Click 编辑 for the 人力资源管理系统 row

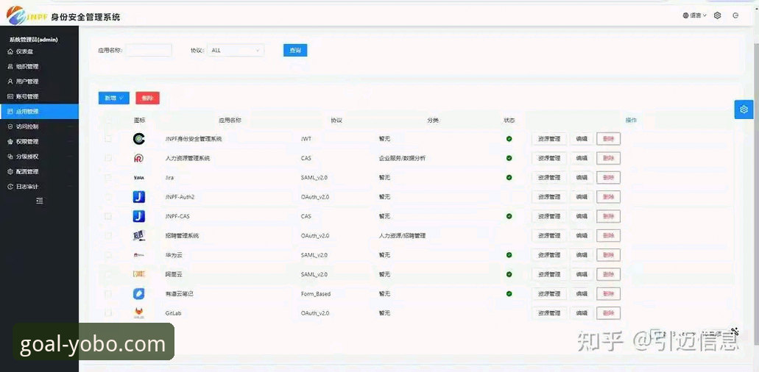click(582, 158)
